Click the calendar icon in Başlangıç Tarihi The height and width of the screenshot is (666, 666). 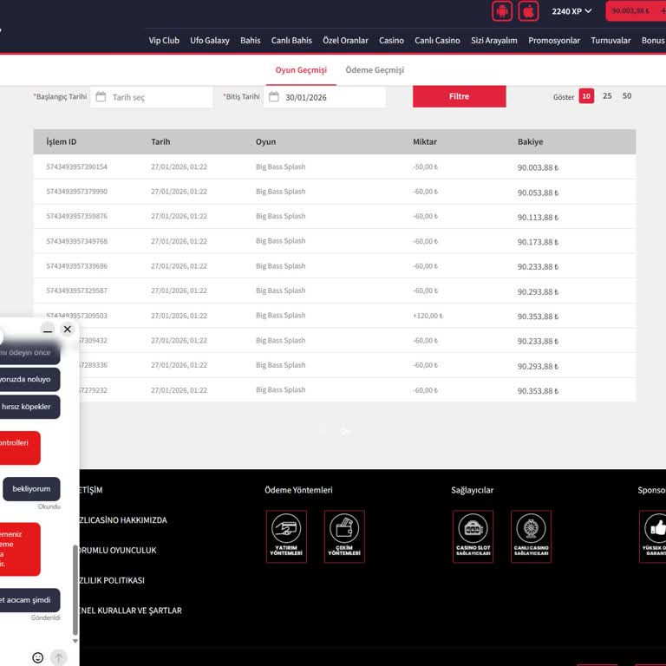point(101,97)
